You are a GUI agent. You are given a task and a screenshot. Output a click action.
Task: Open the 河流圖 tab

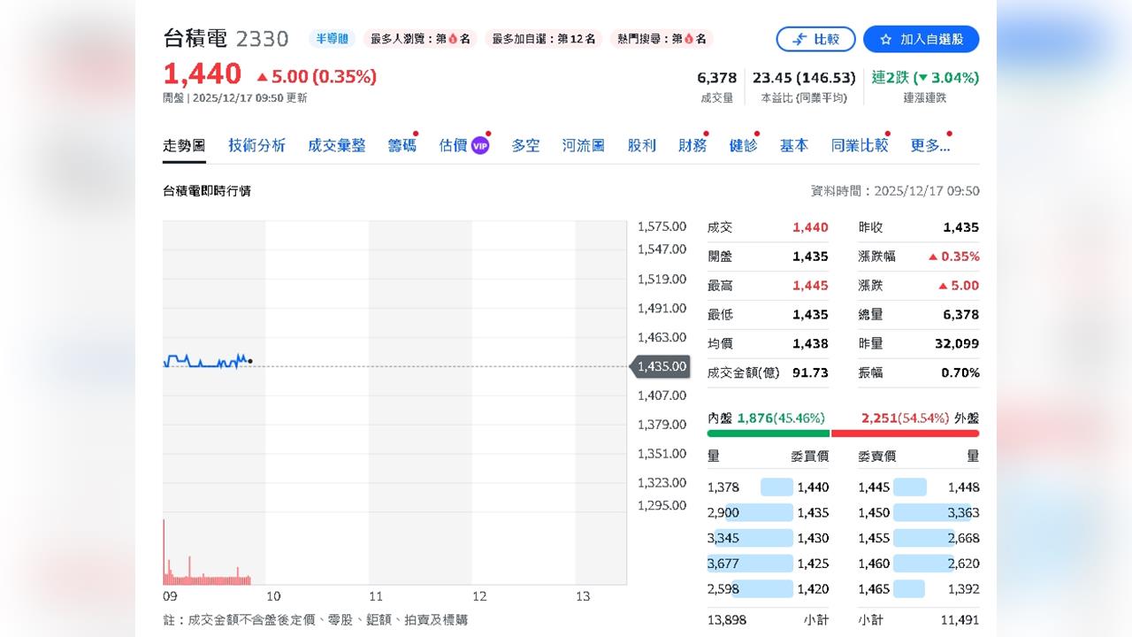583,145
